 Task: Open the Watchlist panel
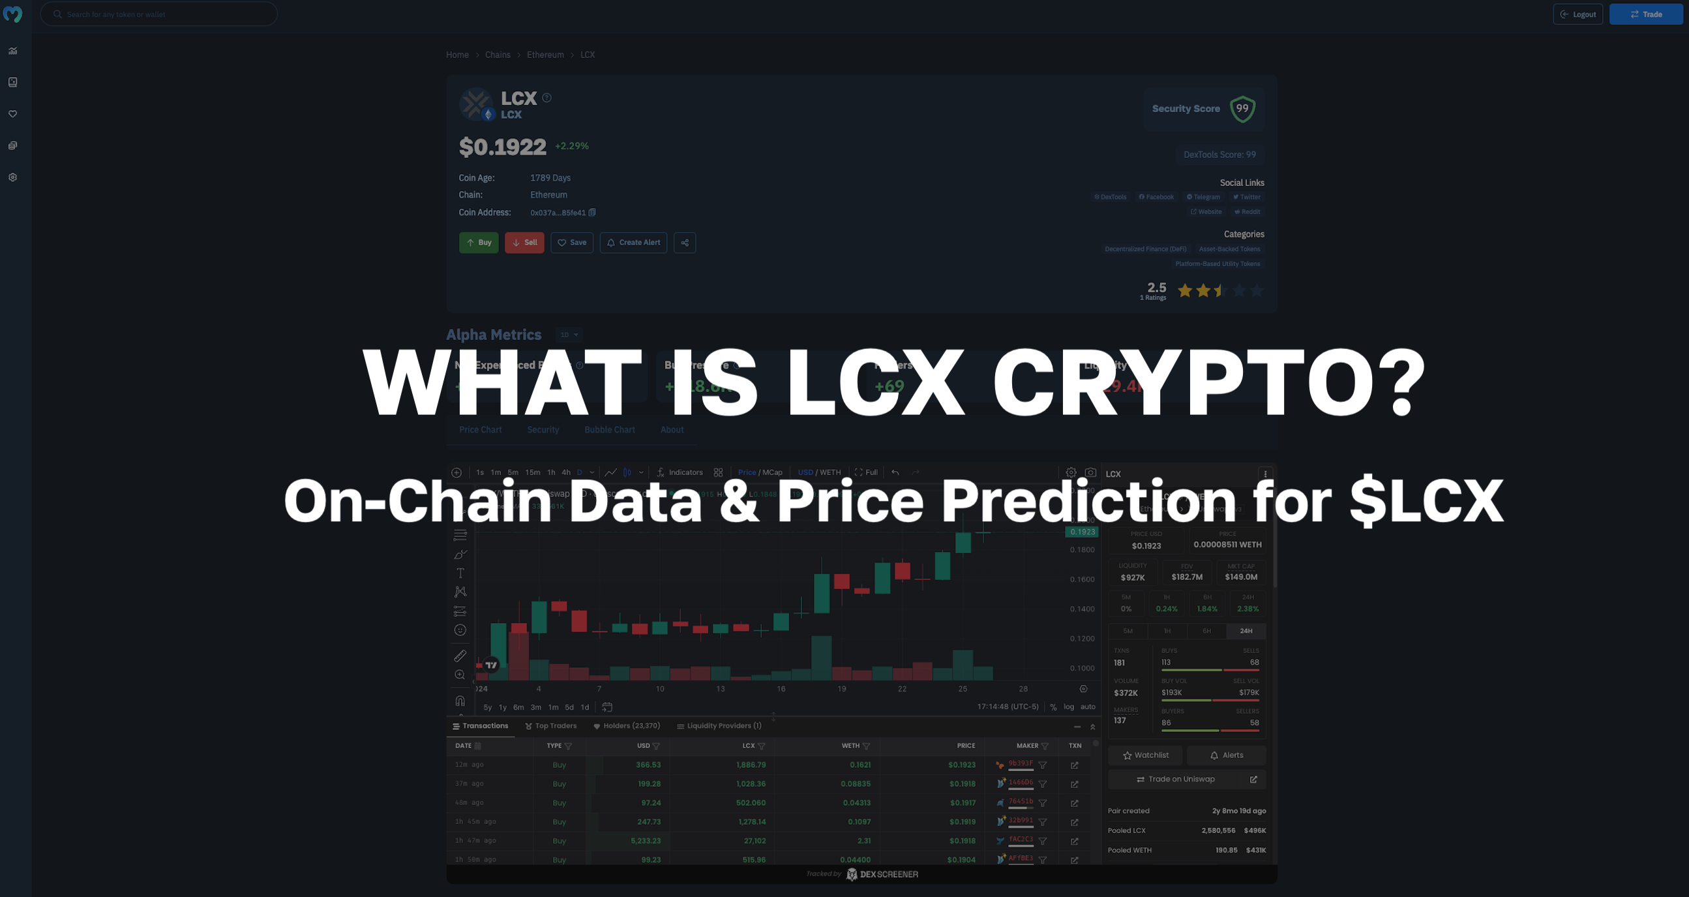click(1145, 755)
